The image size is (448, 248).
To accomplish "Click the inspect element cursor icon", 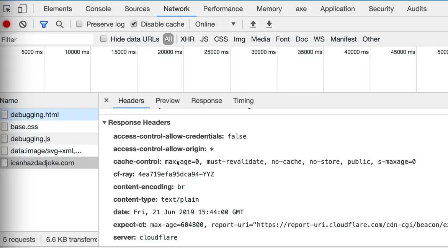I will [x=7, y=9].
